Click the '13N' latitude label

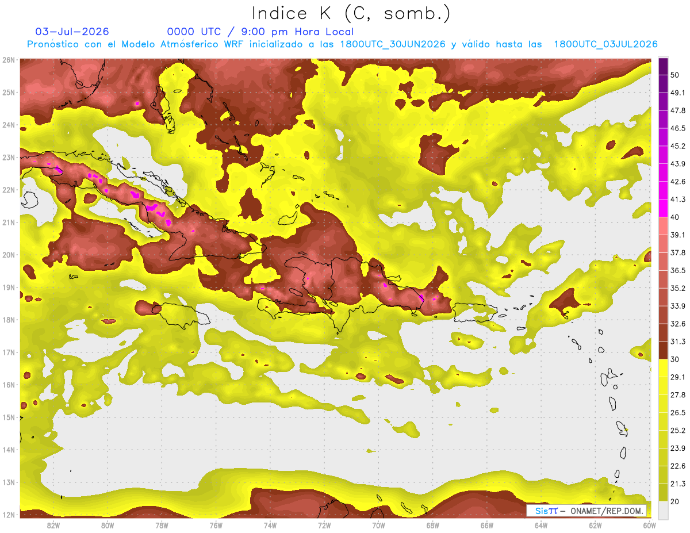[9, 482]
